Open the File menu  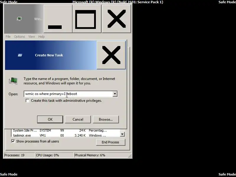(8, 37)
